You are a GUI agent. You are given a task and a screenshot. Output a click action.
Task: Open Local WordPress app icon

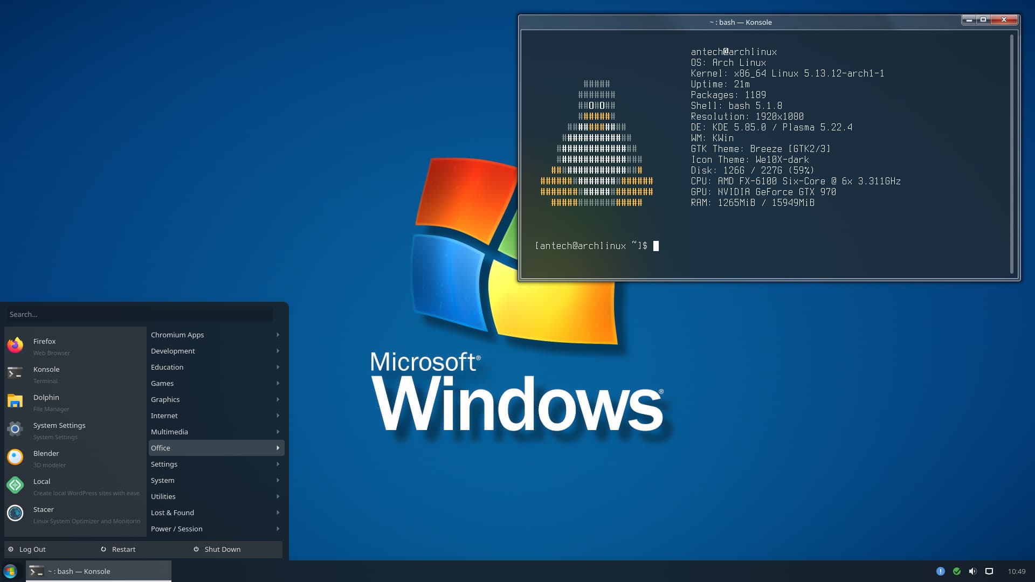pos(15,486)
